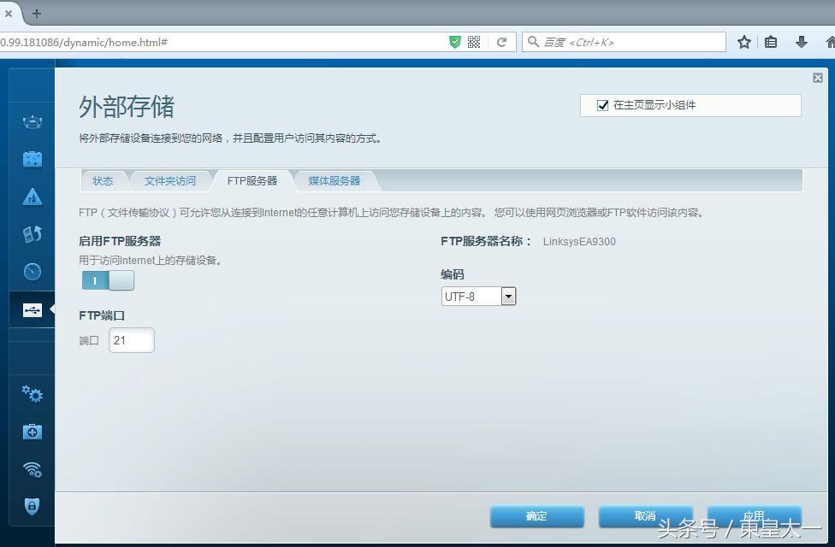Click inside the FTP port 21 input field
Image resolution: width=835 pixels, height=547 pixels.
click(131, 339)
